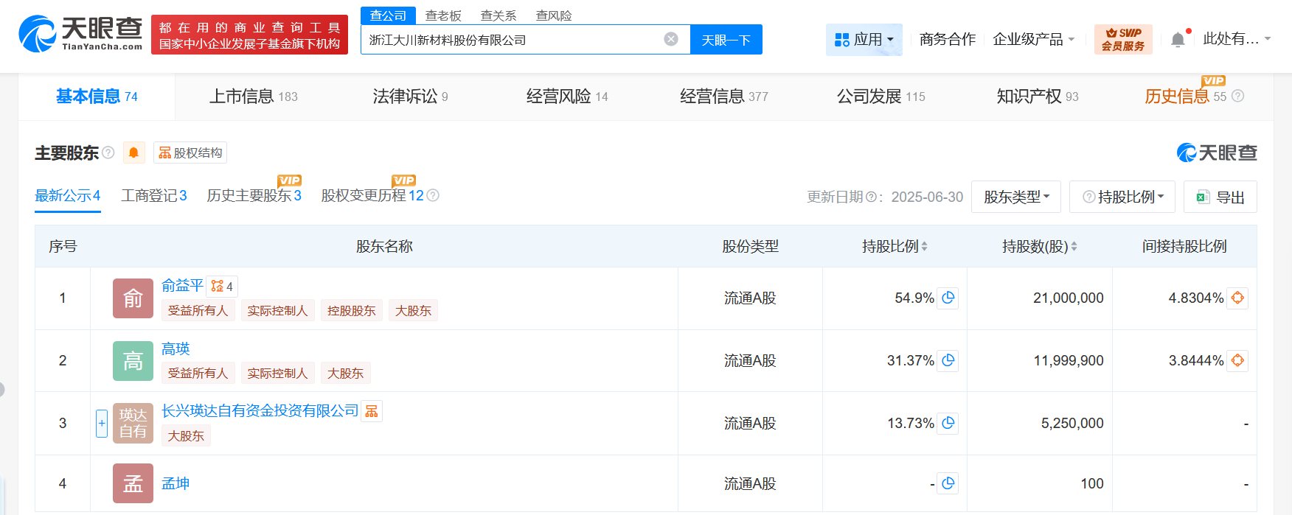Open the notification bell in header
Image resolution: width=1292 pixels, height=515 pixels.
(x=1178, y=39)
